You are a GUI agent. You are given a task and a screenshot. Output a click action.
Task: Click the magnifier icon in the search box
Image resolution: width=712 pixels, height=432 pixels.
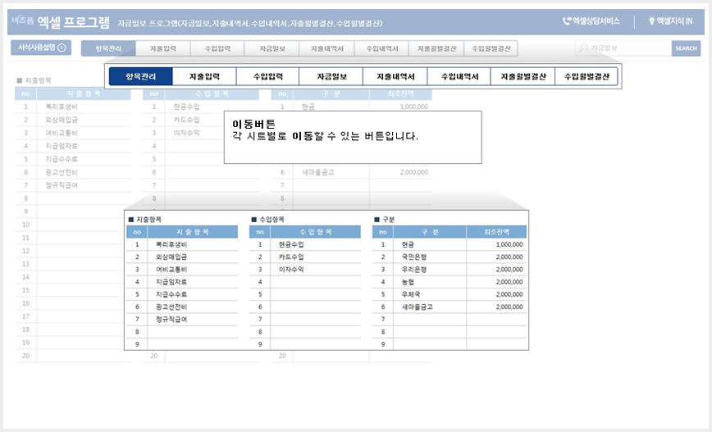click(583, 48)
